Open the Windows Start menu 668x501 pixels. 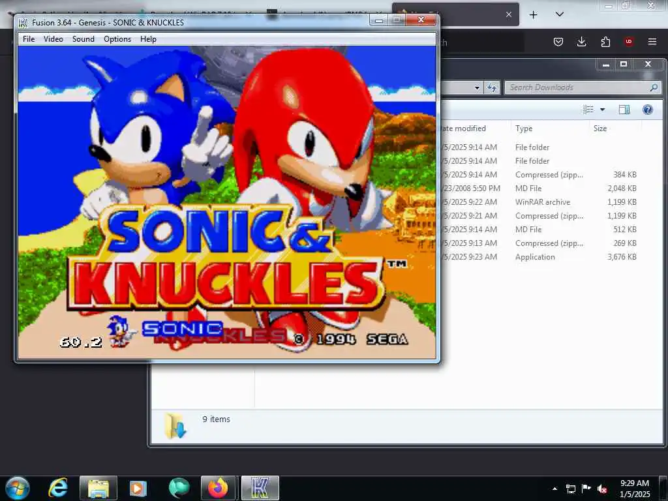(x=17, y=488)
